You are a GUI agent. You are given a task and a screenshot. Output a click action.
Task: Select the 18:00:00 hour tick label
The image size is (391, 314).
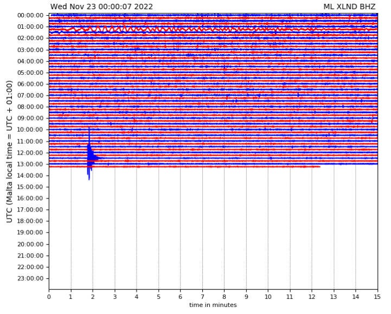[x=30, y=221]
